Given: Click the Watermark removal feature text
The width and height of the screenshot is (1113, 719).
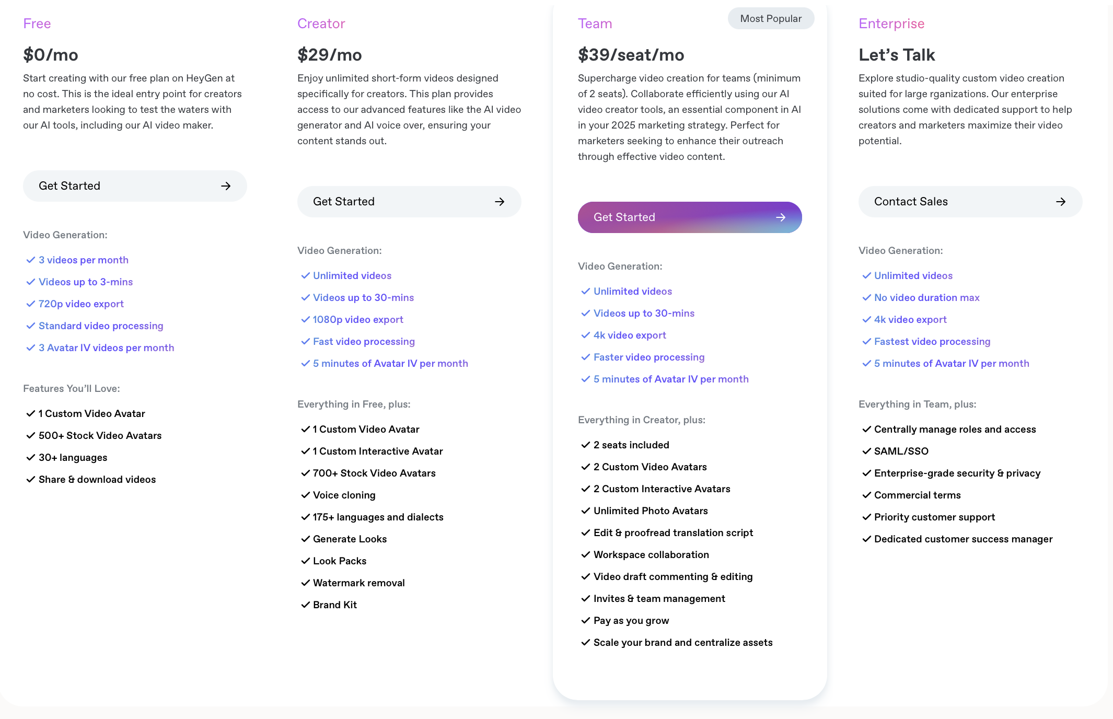Looking at the screenshot, I should click(359, 583).
